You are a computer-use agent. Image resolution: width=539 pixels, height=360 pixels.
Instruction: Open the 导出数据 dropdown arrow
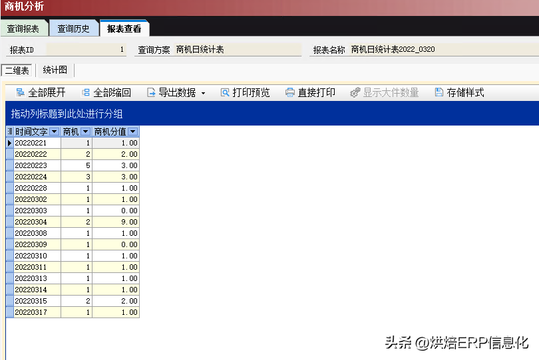click(x=203, y=93)
